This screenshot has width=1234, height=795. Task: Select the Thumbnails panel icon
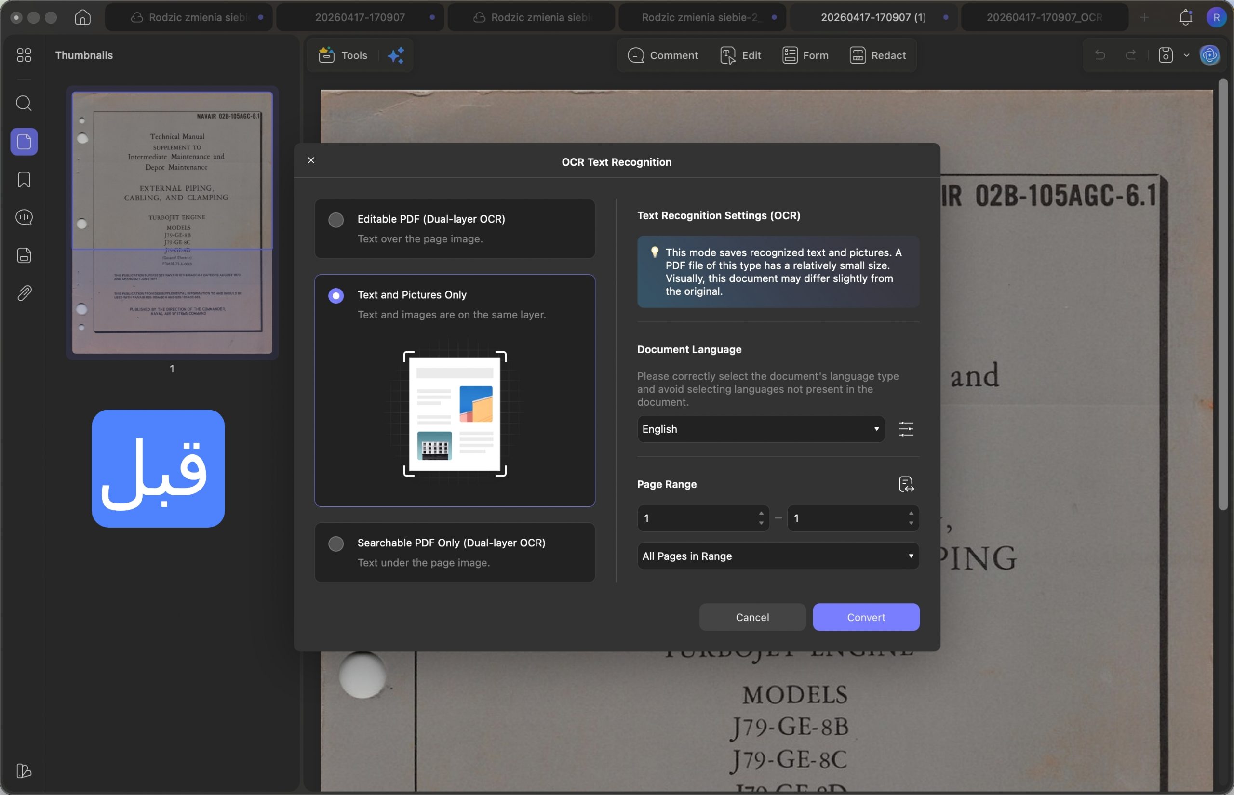point(24,142)
